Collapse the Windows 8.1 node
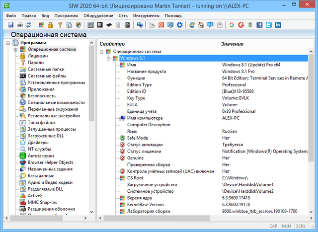This screenshot has height=232, width=318. point(108,58)
